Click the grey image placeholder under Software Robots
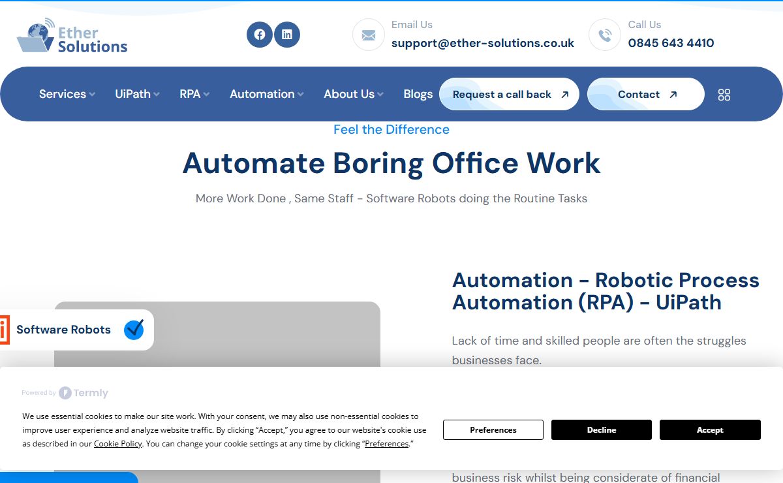The width and height of the screenshot is (783, 483). point(217,392)
